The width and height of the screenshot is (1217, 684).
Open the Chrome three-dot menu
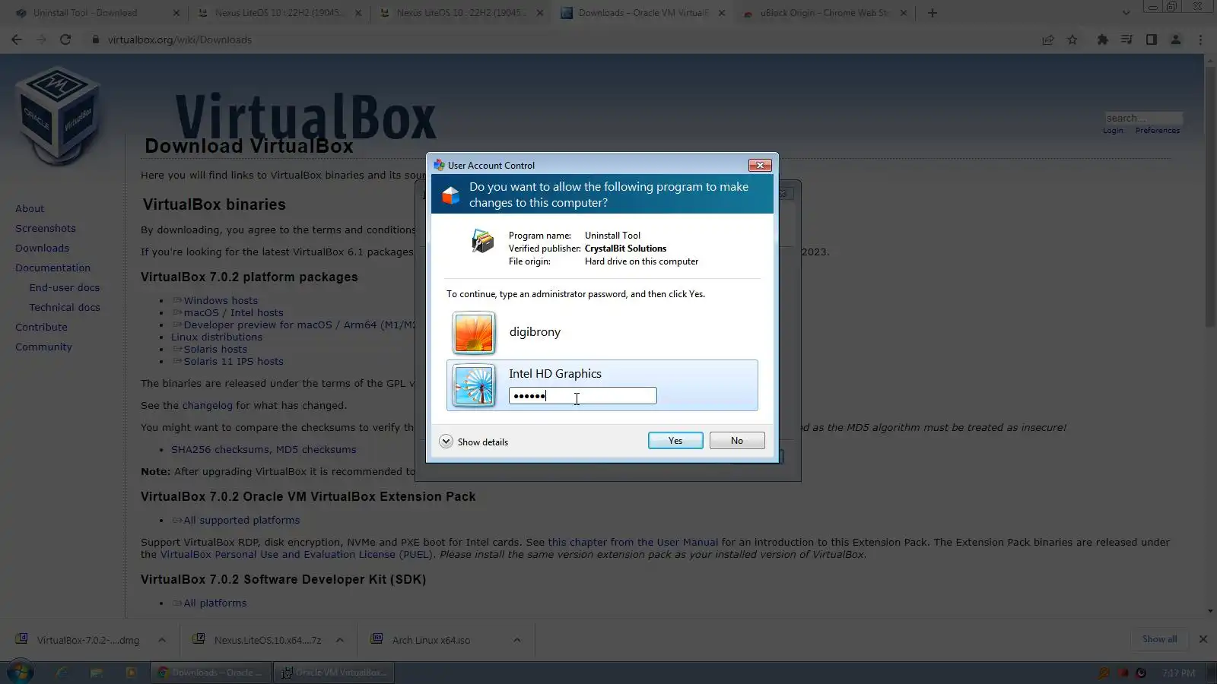pos(1201,40)
